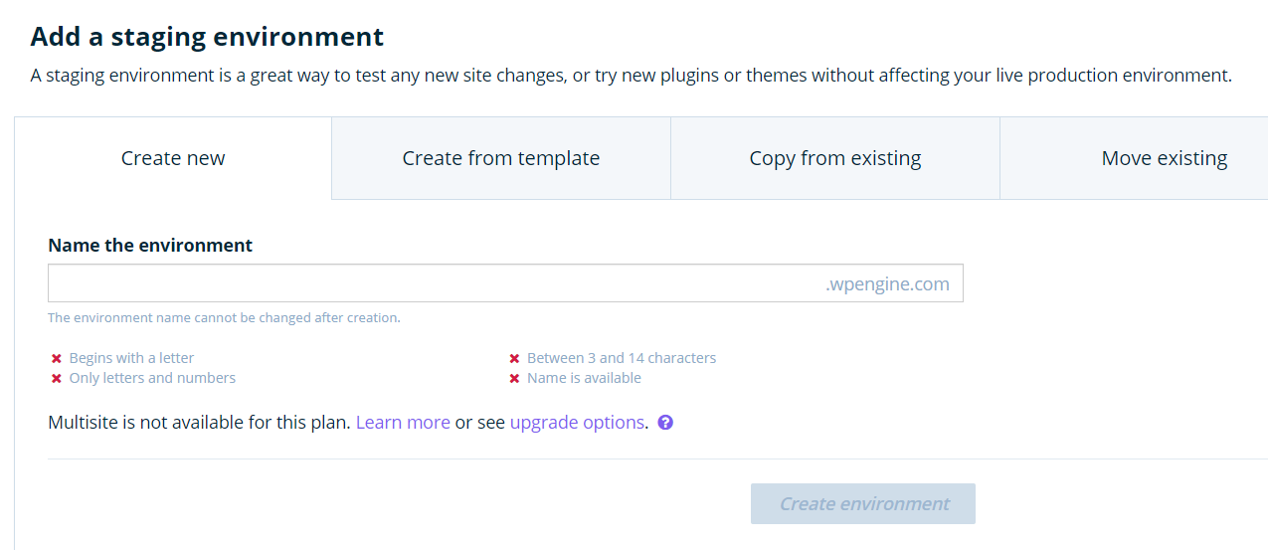Focus the environment name input field
This screenshot has height=550, width=1268.
428,283
